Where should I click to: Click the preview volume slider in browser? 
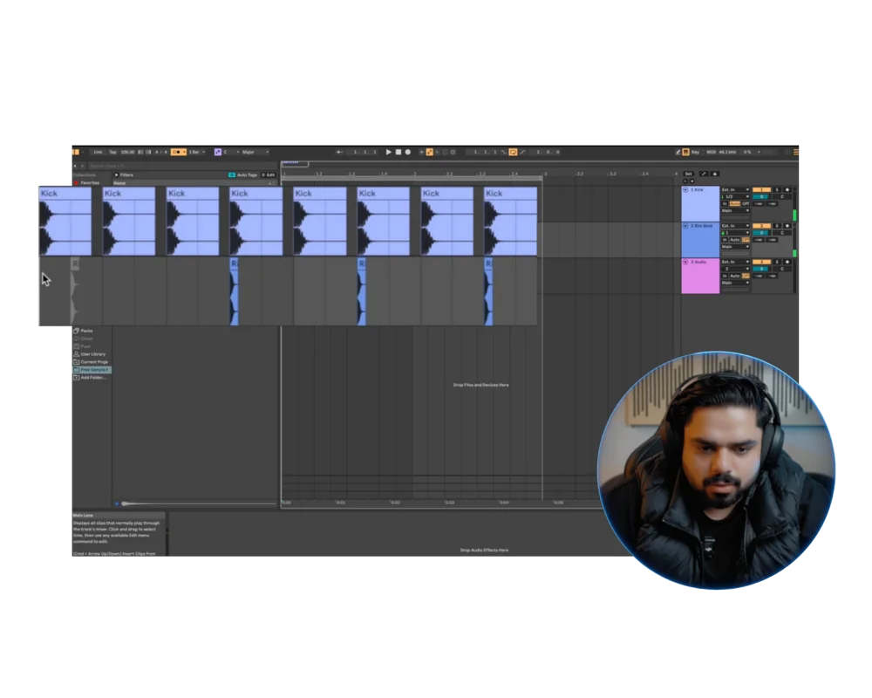199,503
